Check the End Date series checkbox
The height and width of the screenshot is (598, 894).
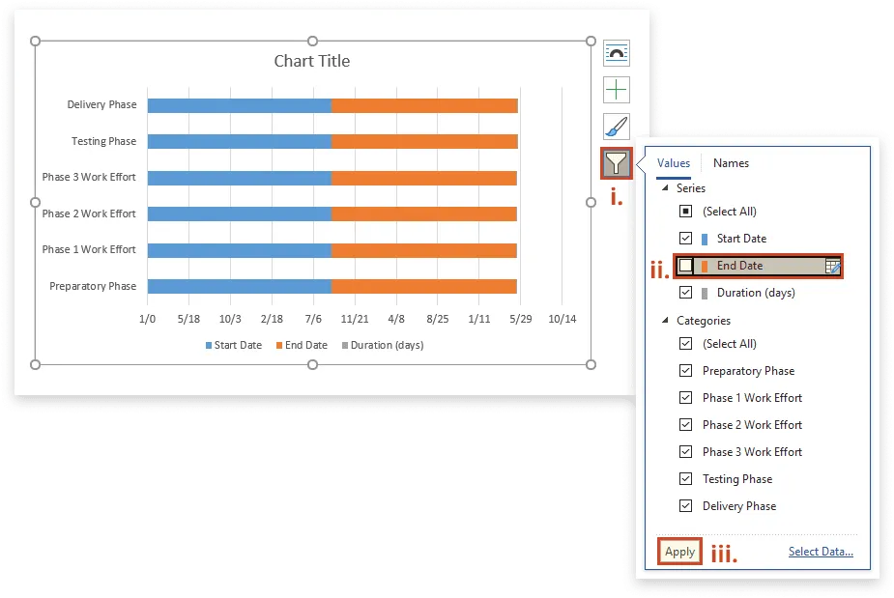click(x=686, y=266)
